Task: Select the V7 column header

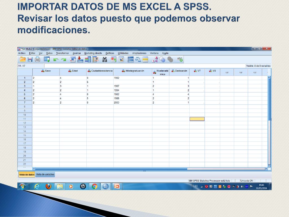Action: pos(197,72)
